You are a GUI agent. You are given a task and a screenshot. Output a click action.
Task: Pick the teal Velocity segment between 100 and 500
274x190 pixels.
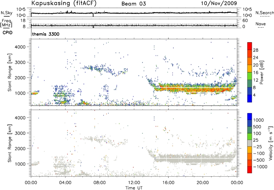[250, 130]
